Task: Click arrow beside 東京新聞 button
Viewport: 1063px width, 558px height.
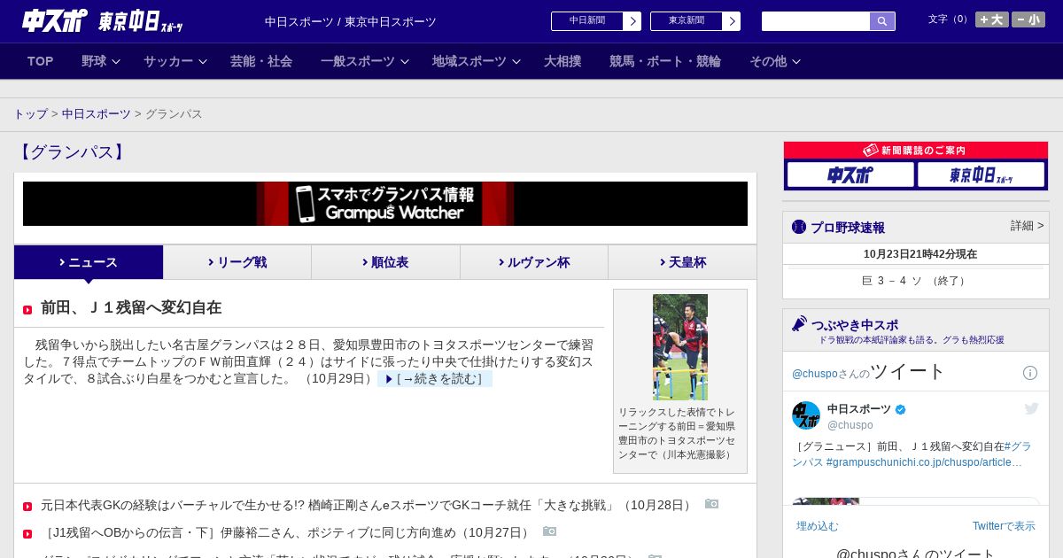Action: [x=732, y=21]
